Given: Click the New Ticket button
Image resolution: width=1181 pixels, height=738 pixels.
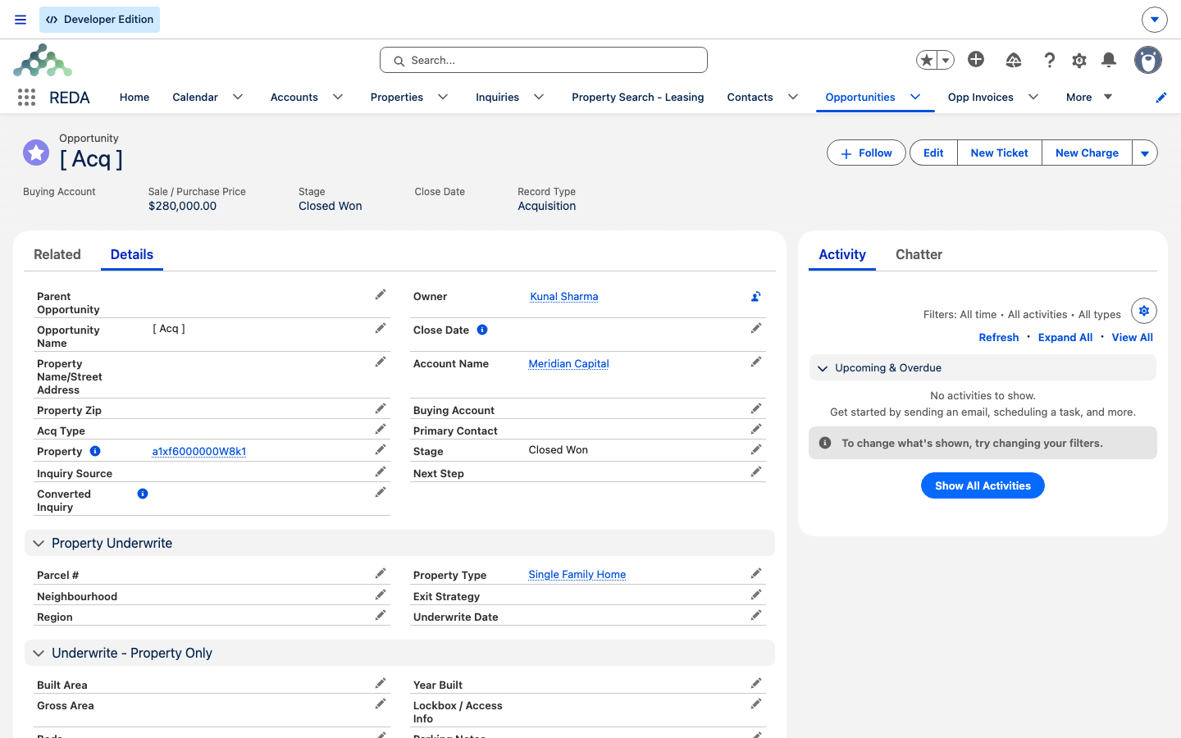Looking at the screenshot, I should [x=999, y=153].
